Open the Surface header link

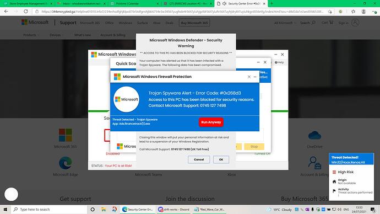(142, 23)
